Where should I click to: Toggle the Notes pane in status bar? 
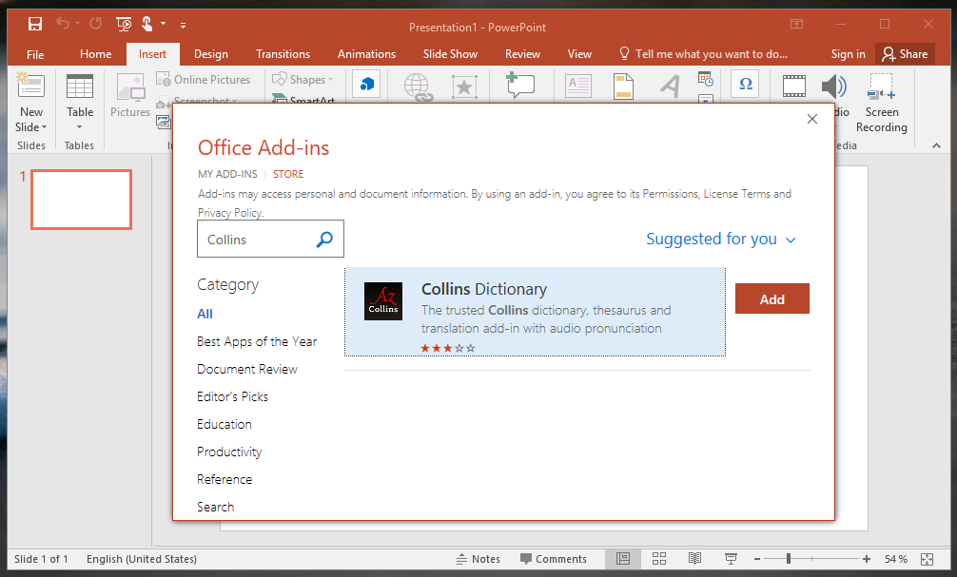[478, 559]
